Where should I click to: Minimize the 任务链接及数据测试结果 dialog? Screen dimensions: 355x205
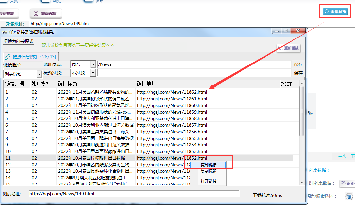click(277, 31)
